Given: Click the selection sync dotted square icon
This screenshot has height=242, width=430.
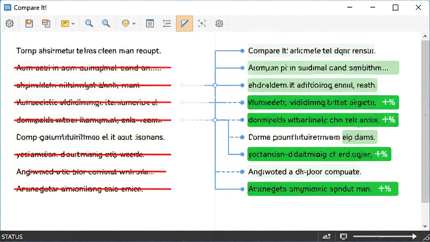Looking at the screenshot, I should (x=202, y=24).
